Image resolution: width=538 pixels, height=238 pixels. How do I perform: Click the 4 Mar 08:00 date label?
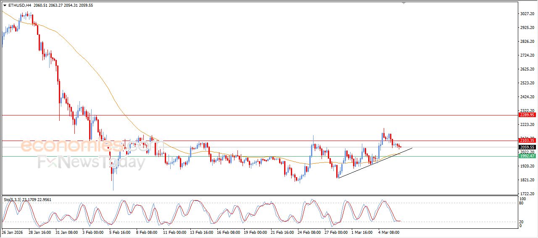point(389,232)
